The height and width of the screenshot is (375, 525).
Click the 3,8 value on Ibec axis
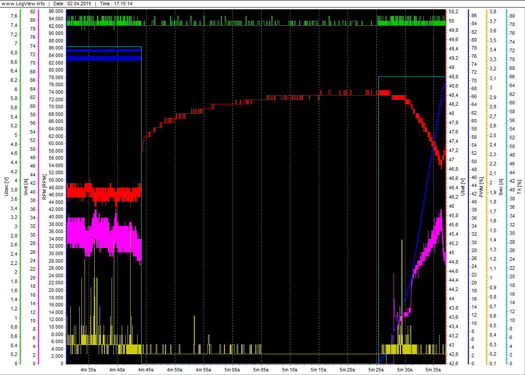pos(493,11)
